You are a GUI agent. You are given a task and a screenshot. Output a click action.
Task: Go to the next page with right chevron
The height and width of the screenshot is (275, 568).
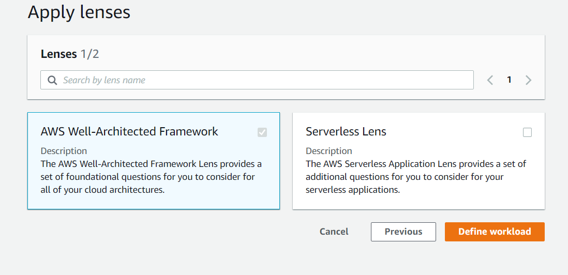pyautogui.click(x=529, y=80)
